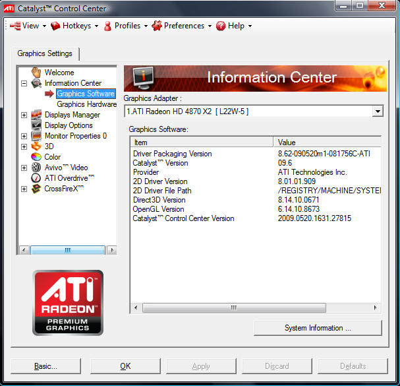
Task: Expand the CrossFireX node
Action: coord(24,189)
